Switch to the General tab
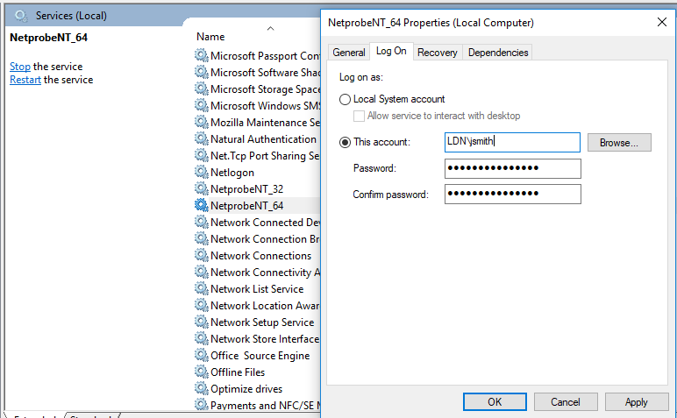The image size is (677, 418). click(348, 53)
